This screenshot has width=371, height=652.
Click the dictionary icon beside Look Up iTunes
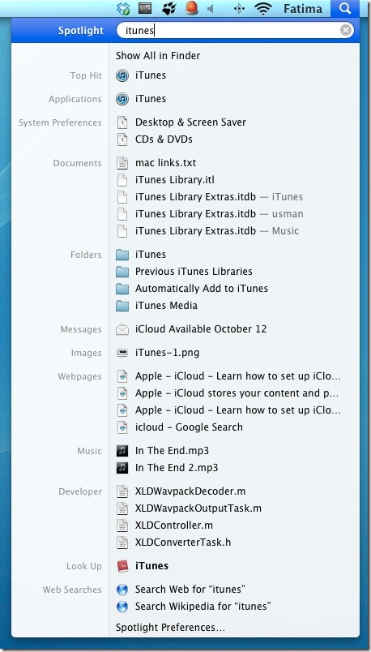(122, 566)
